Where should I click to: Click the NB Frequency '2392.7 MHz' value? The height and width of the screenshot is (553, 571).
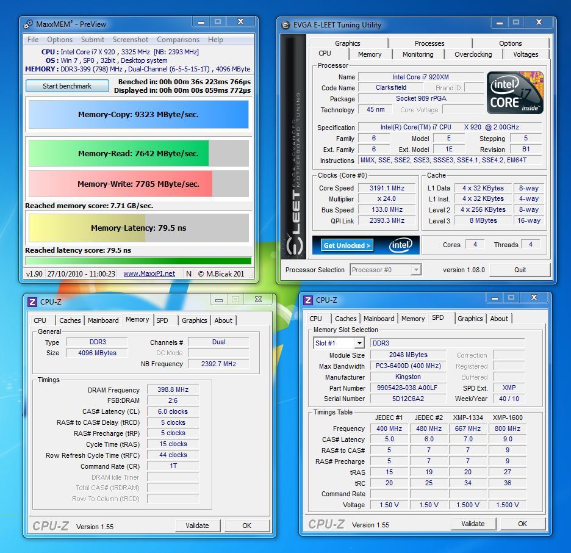218,364
